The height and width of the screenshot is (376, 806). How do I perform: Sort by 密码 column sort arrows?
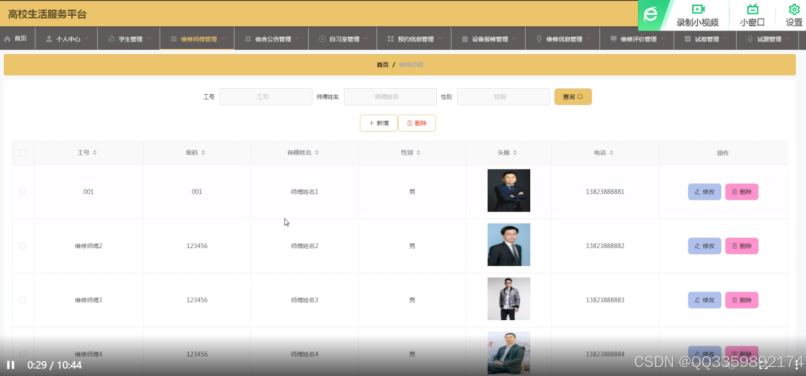tap(203, 152)
